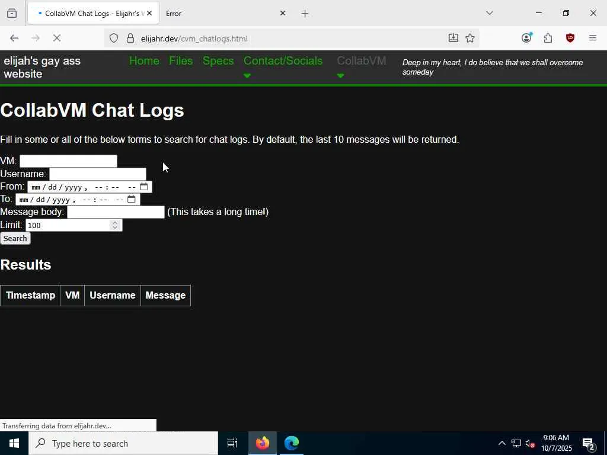This screenshot has height=455, width=607.
Task: Open the muted volume tray icon
Action: [x=530, y=443]
